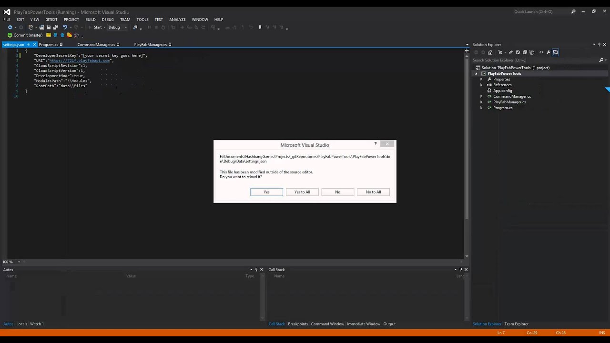Click the Quick Launch input box
The image size is (610, 343).
(x=540, y=12)
